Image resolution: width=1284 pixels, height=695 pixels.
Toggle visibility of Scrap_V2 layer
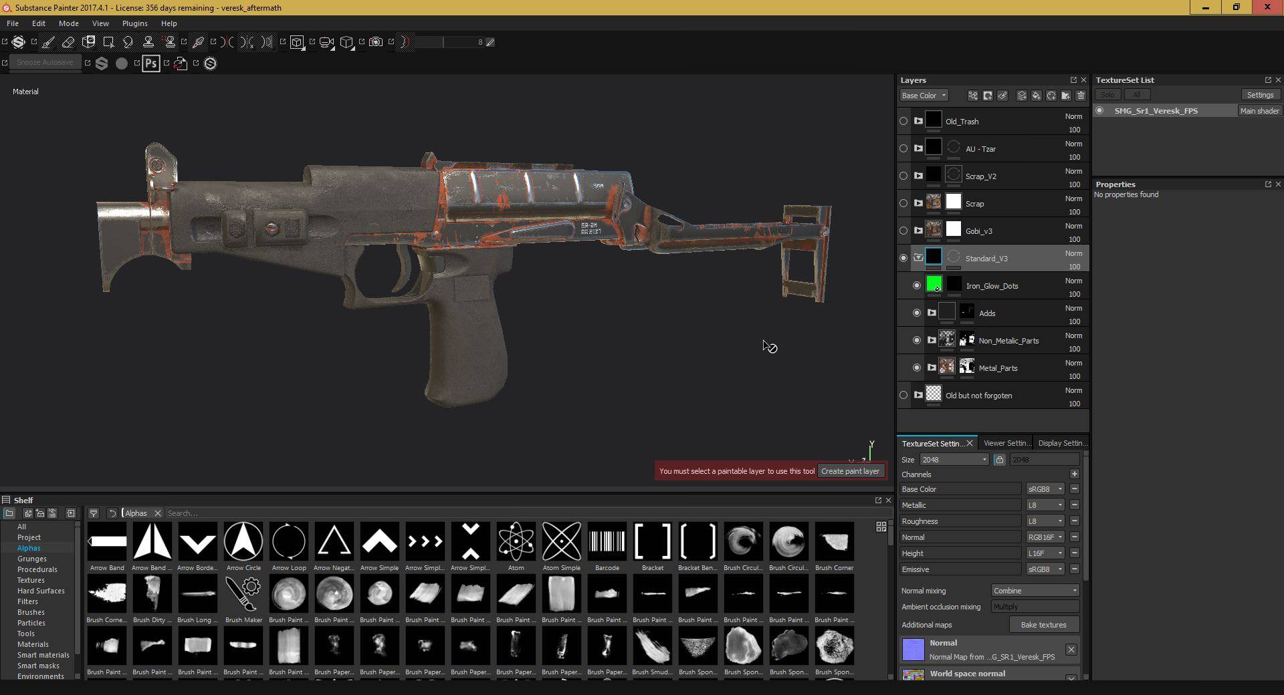pos(903,176)
